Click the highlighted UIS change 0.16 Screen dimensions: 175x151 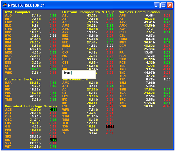tap(53, 140)
